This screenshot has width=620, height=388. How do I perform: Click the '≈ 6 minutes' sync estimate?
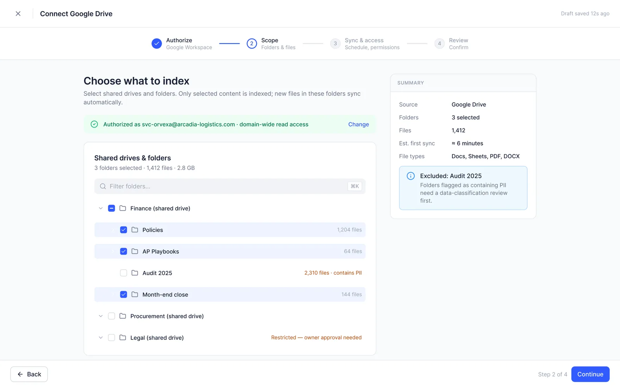tap(467, 144)
